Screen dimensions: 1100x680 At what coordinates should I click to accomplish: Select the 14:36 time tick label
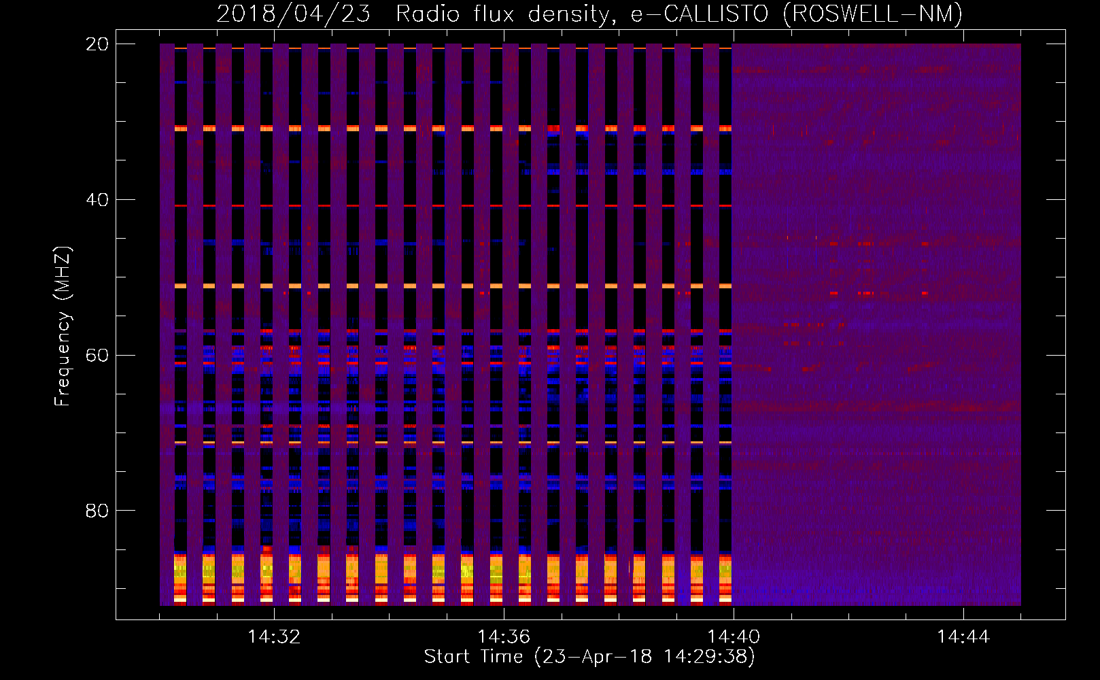click(x=504, y=637)
